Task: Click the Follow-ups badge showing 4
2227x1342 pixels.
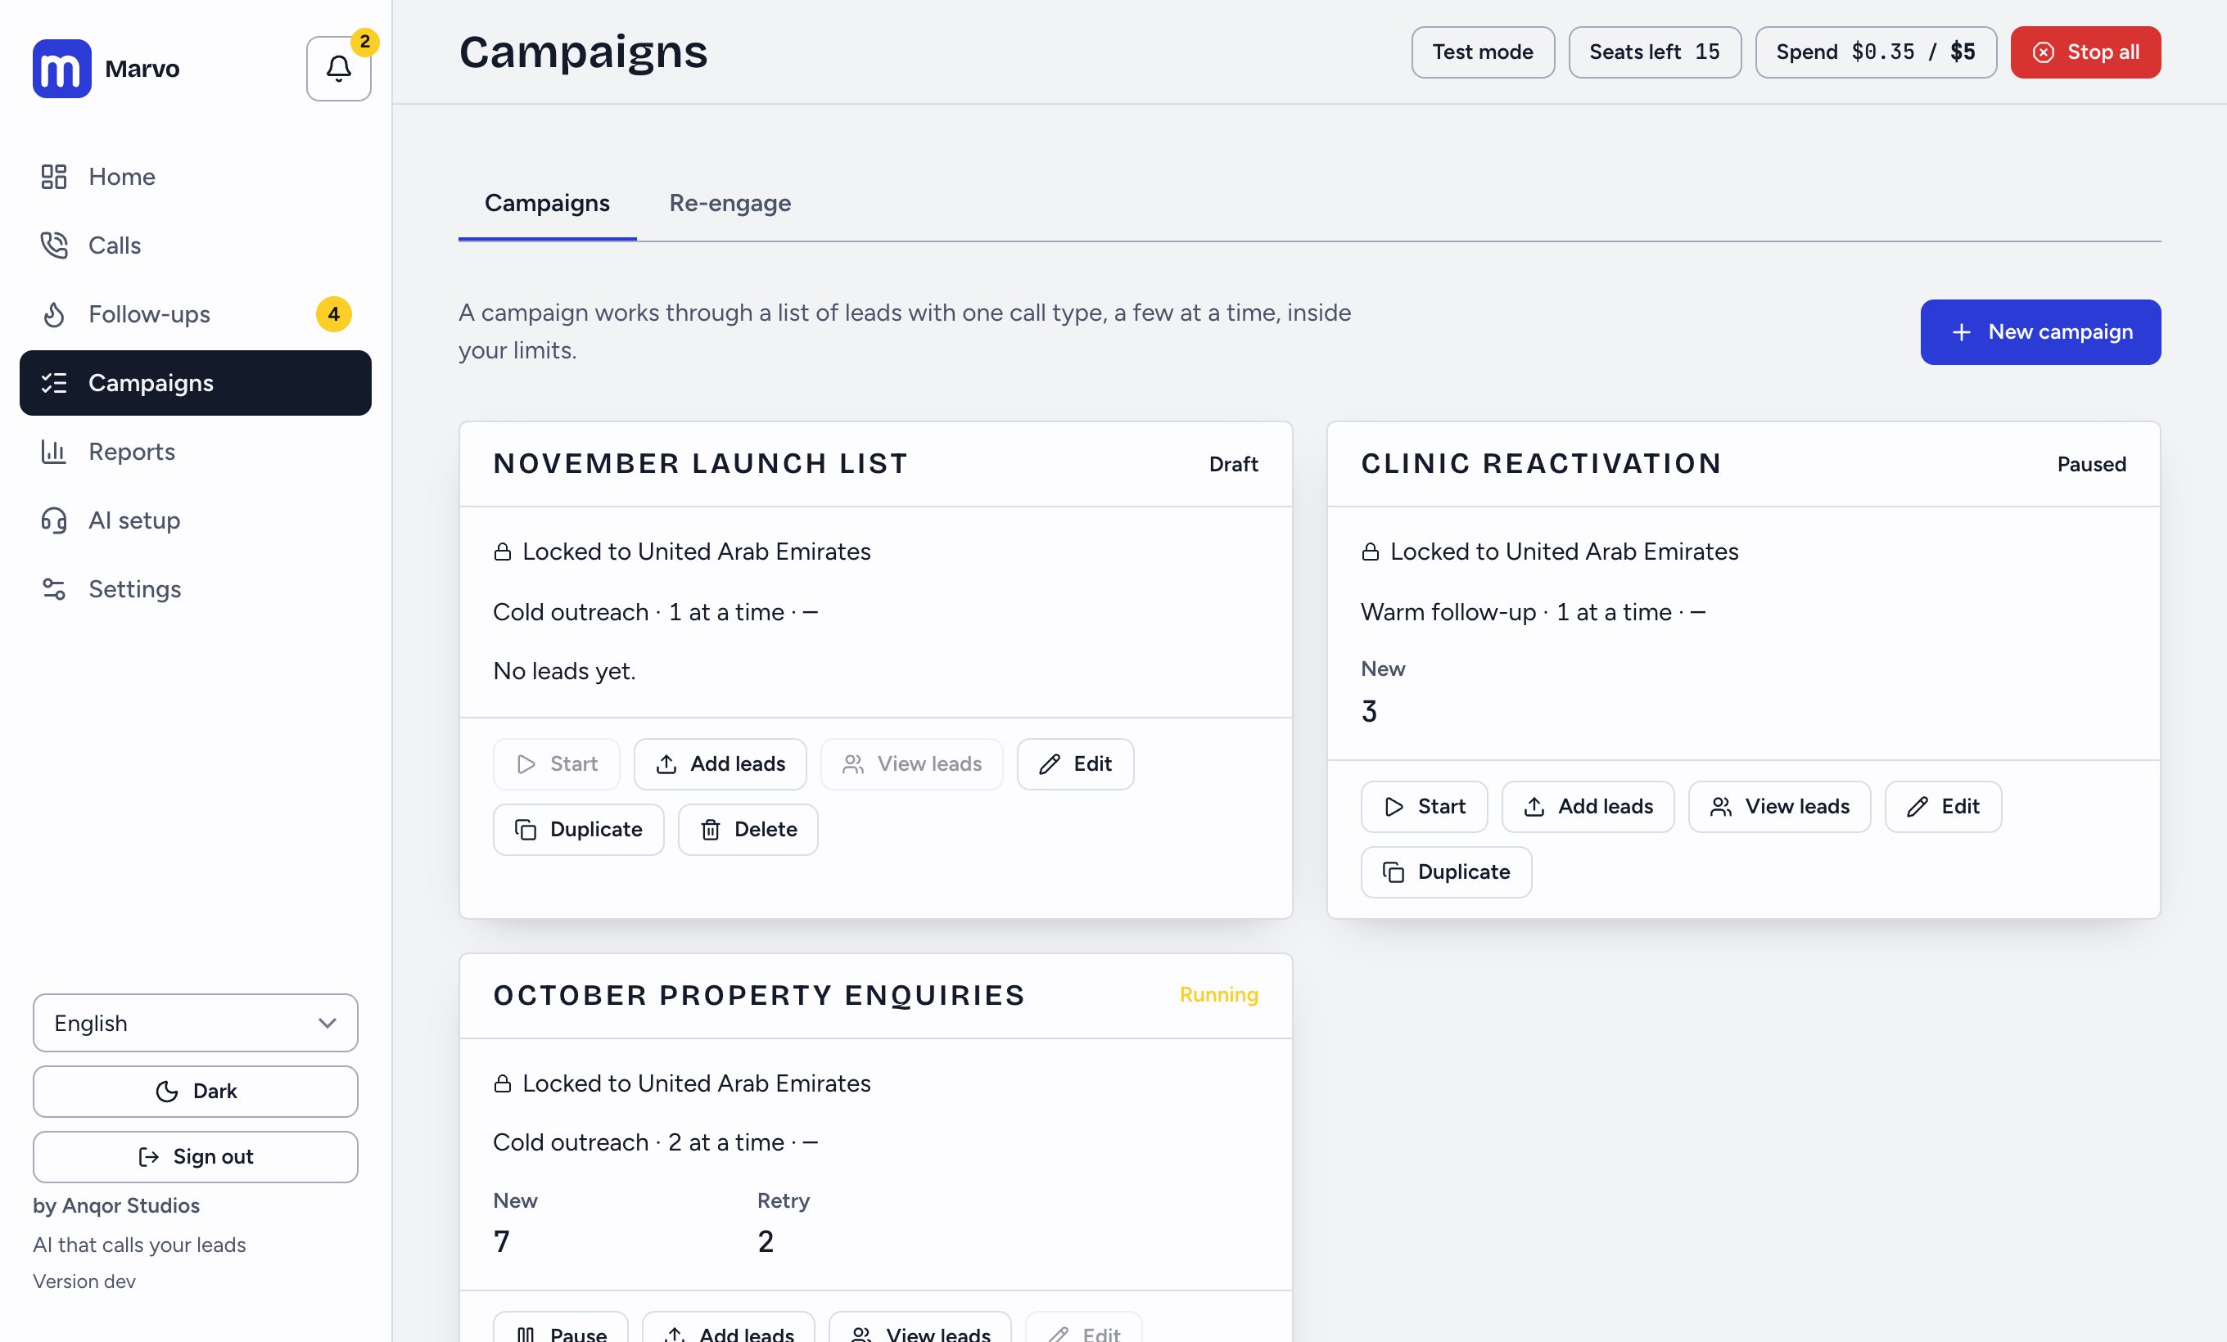Action: pos(333,314)
